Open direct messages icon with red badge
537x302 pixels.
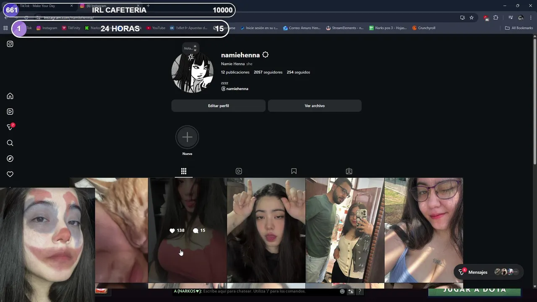(x=10, y=127)
